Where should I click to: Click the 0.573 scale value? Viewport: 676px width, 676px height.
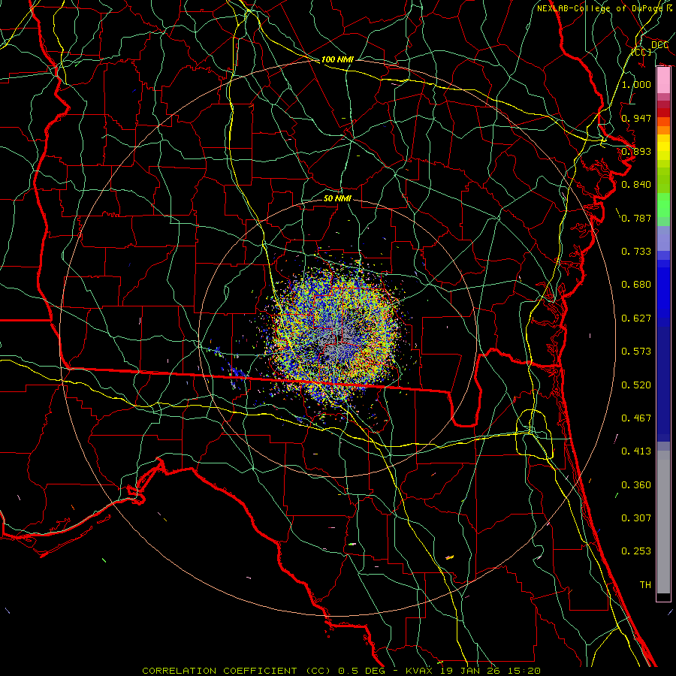coord(636,352)
